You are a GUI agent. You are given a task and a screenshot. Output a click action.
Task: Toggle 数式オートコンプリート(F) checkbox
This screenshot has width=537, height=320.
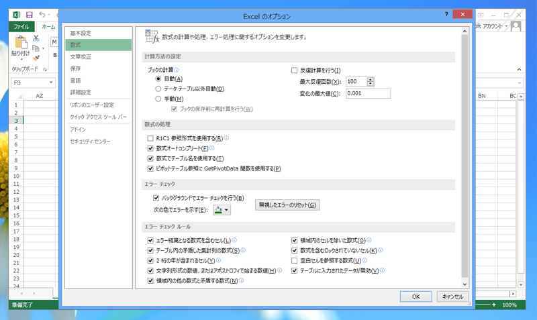[150, 148]
